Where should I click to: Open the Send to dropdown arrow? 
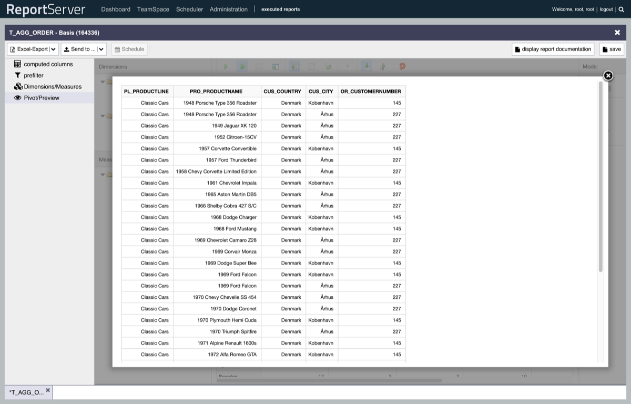pos(101,49)
